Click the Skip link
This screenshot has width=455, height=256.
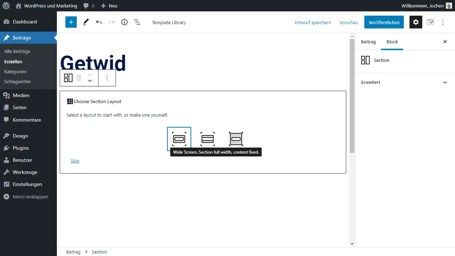click(75, 161)
